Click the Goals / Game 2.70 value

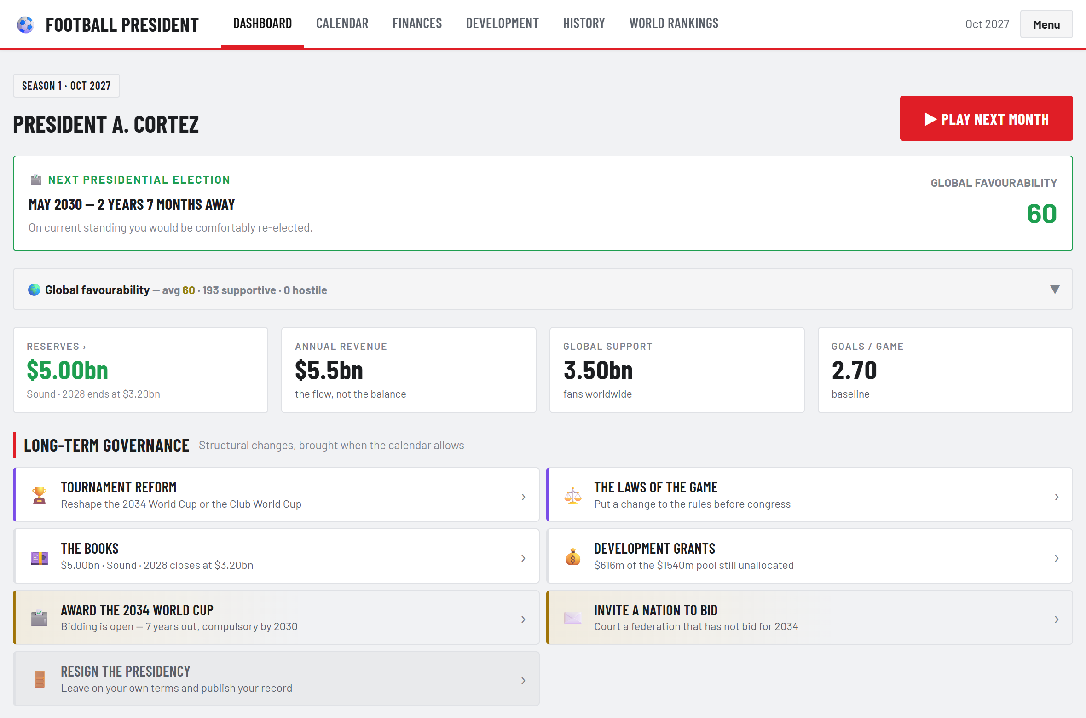[x=855, y=370]
